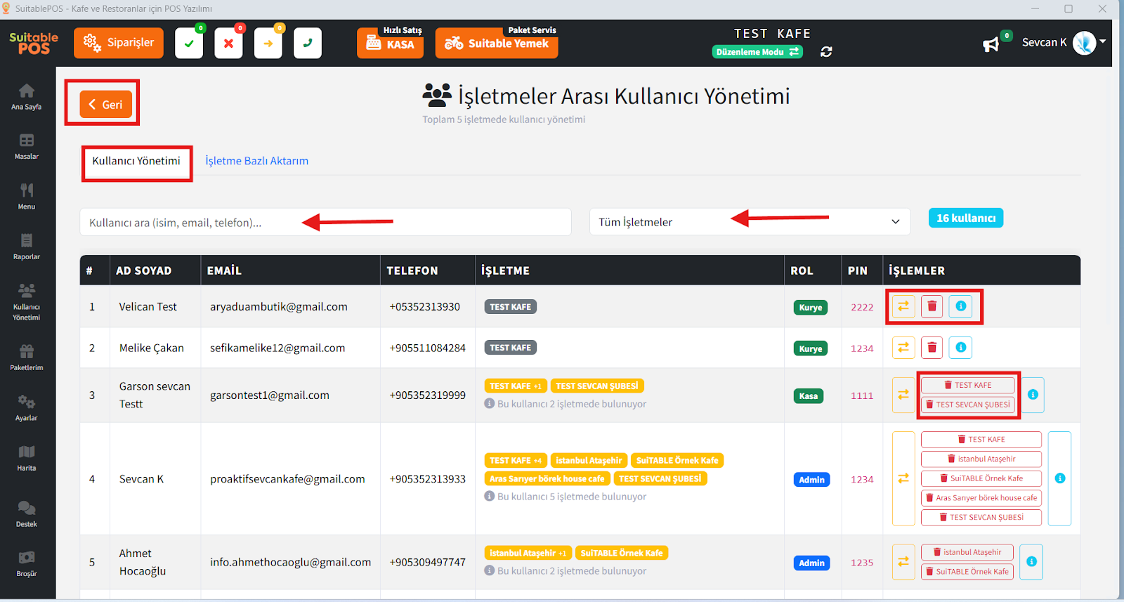The width and height of the screenshot is (1124, 602).
Task: Toggle the Düzenleme Modu switch
Action: point(757,52)
